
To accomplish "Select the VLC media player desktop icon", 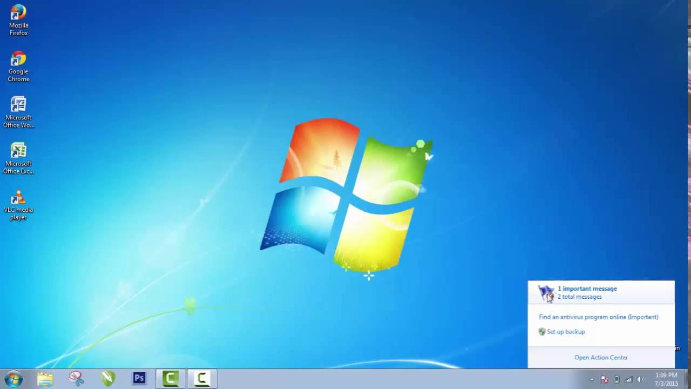I will coord(18,205).
